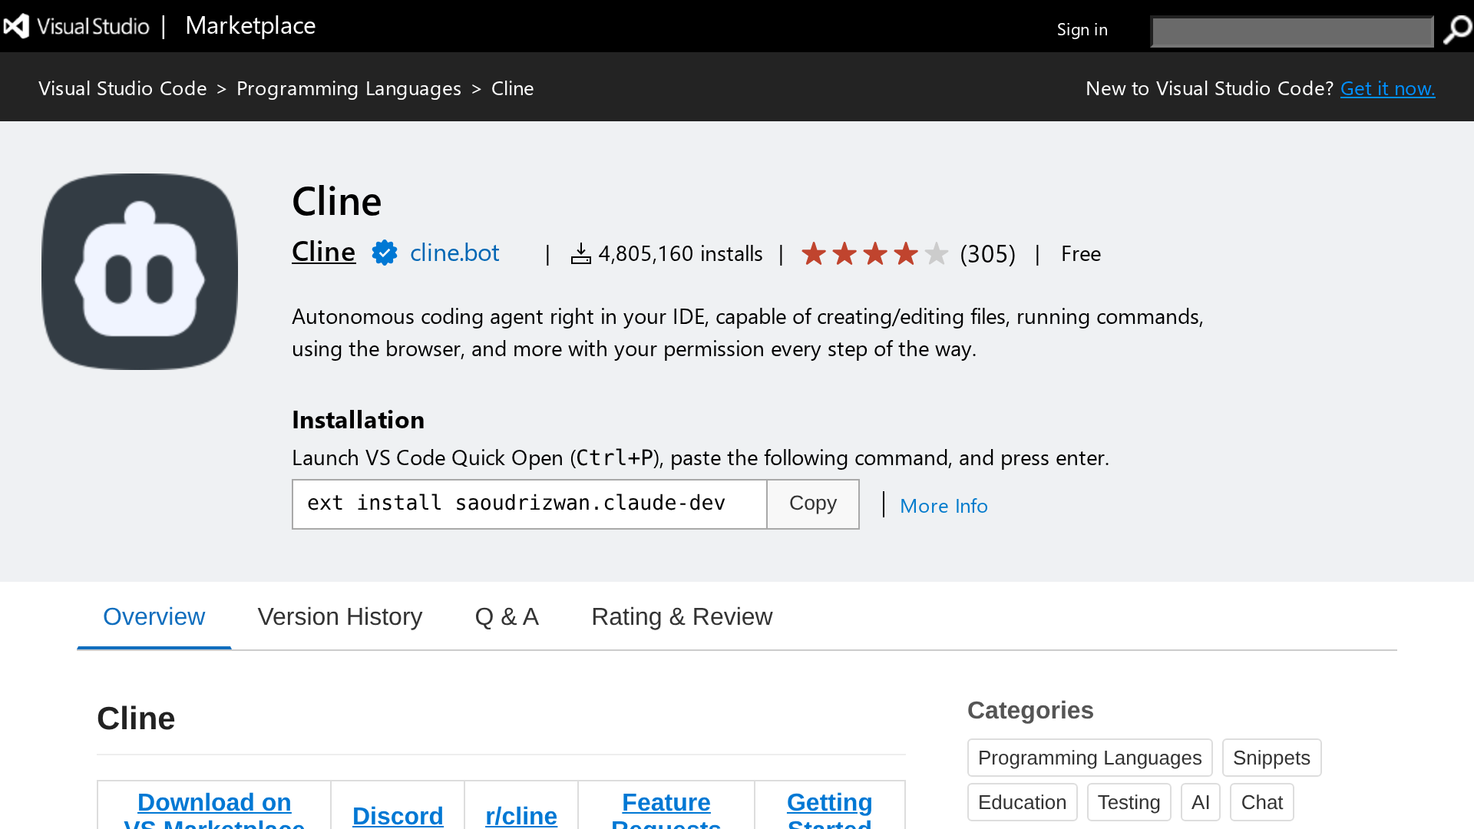Open the Feature Requests link
This screenshot has height=829, width=1474.
(666, 809)
